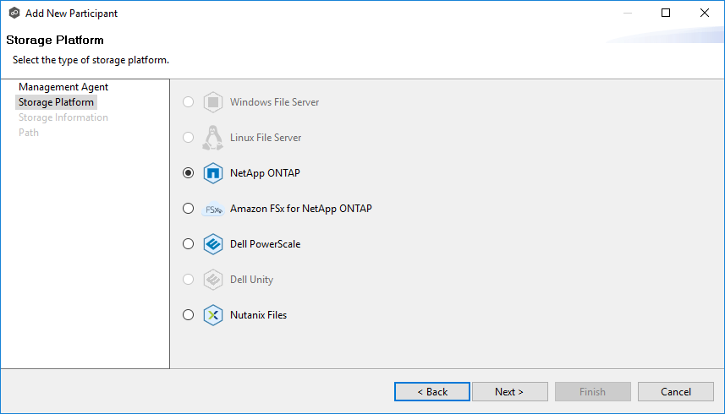Maximize the Add New Participant window
725x414 pixels.
666,13
